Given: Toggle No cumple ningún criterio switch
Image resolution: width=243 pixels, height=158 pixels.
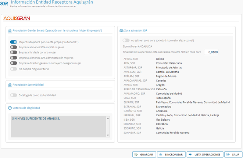Looking at the screenshot, I should (x=14, y=69).
